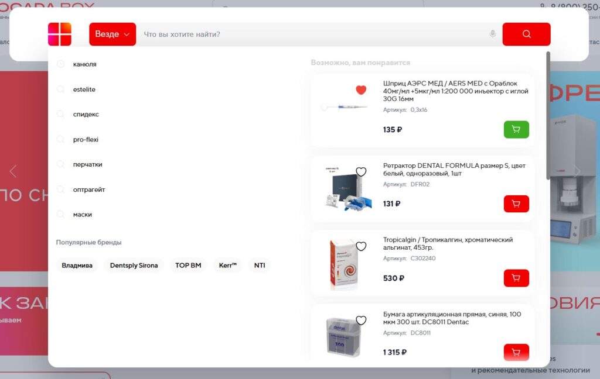
Task: Select recent search suggestion канюля
Action: 84,64
